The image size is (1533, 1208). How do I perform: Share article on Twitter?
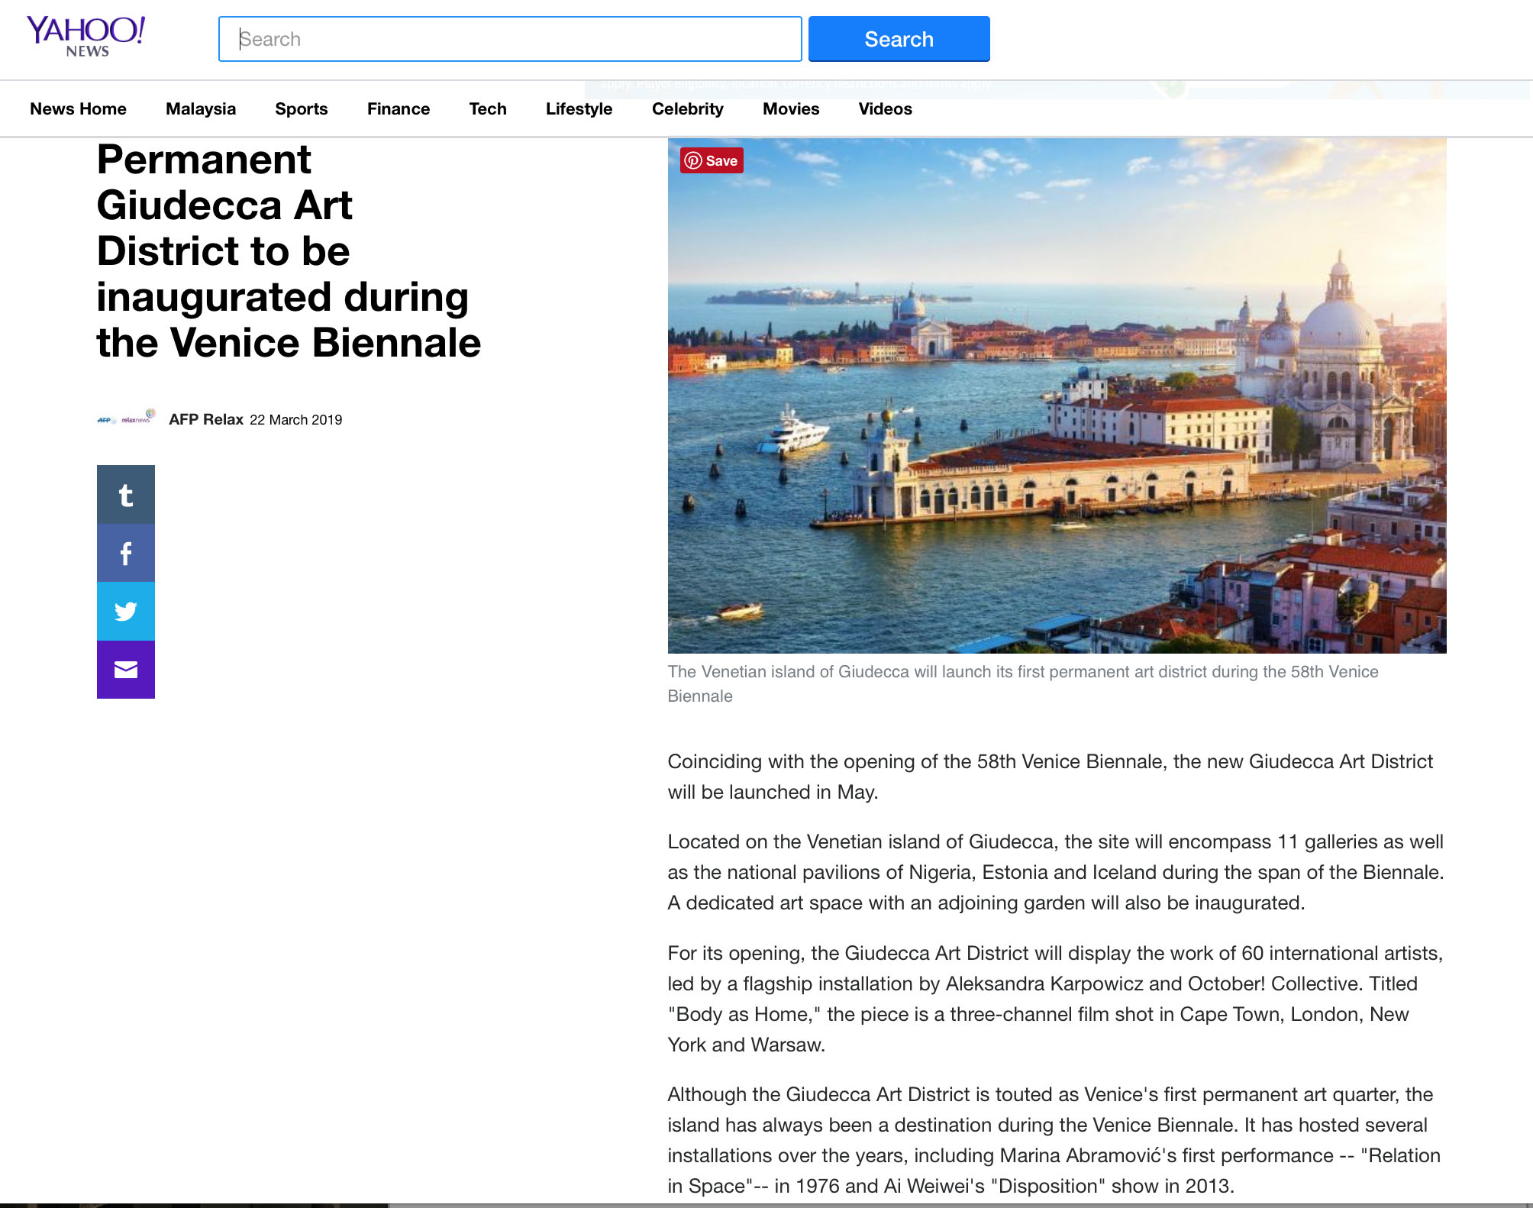pyautogui.click(x=126, y=611)
